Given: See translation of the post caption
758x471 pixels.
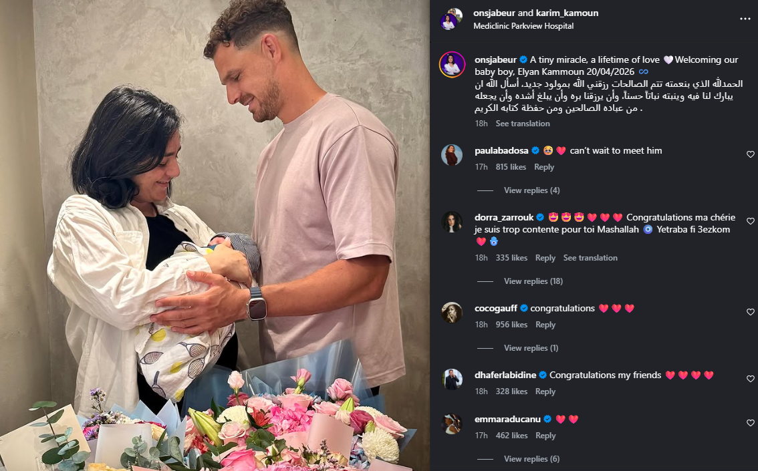Looking at the screenshot, I should click(x=523, y=124).
